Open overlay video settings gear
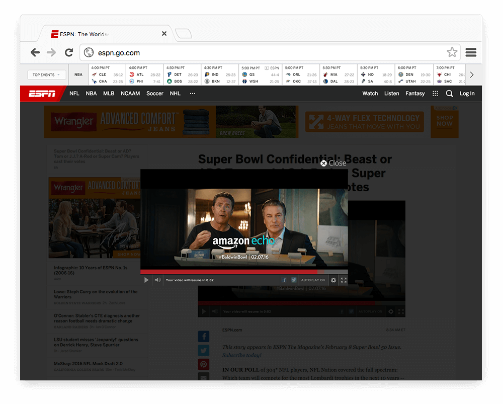 pos(333,280)
